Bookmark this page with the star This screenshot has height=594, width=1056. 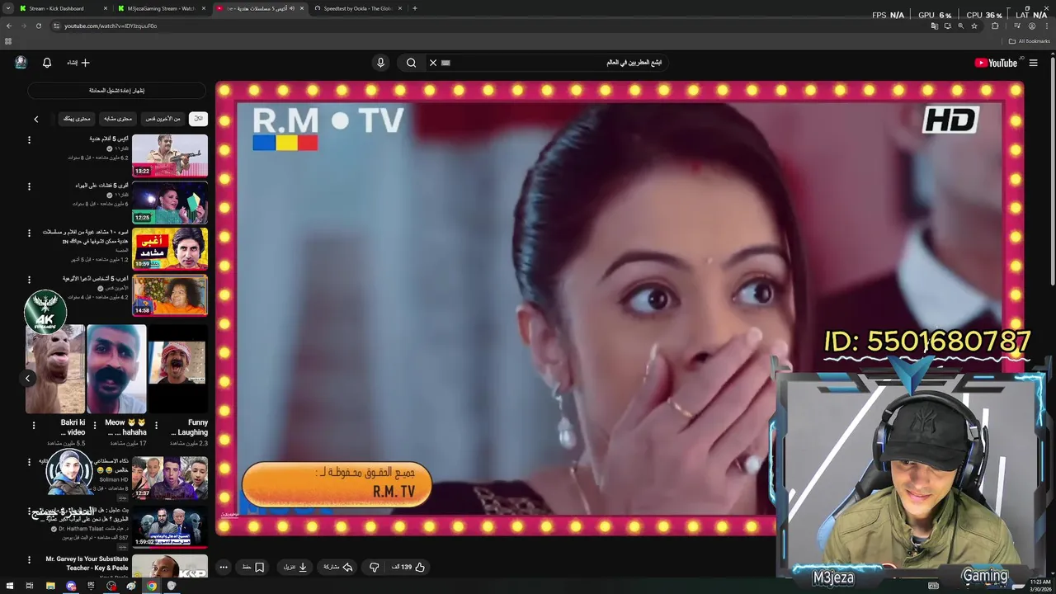point(974,26)
